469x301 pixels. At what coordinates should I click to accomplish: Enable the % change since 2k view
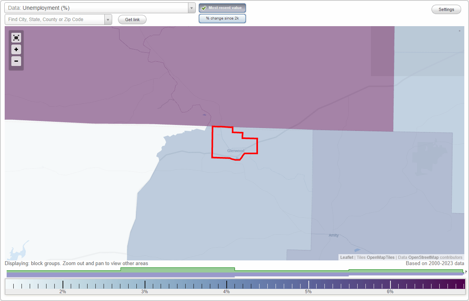[222, 18]
